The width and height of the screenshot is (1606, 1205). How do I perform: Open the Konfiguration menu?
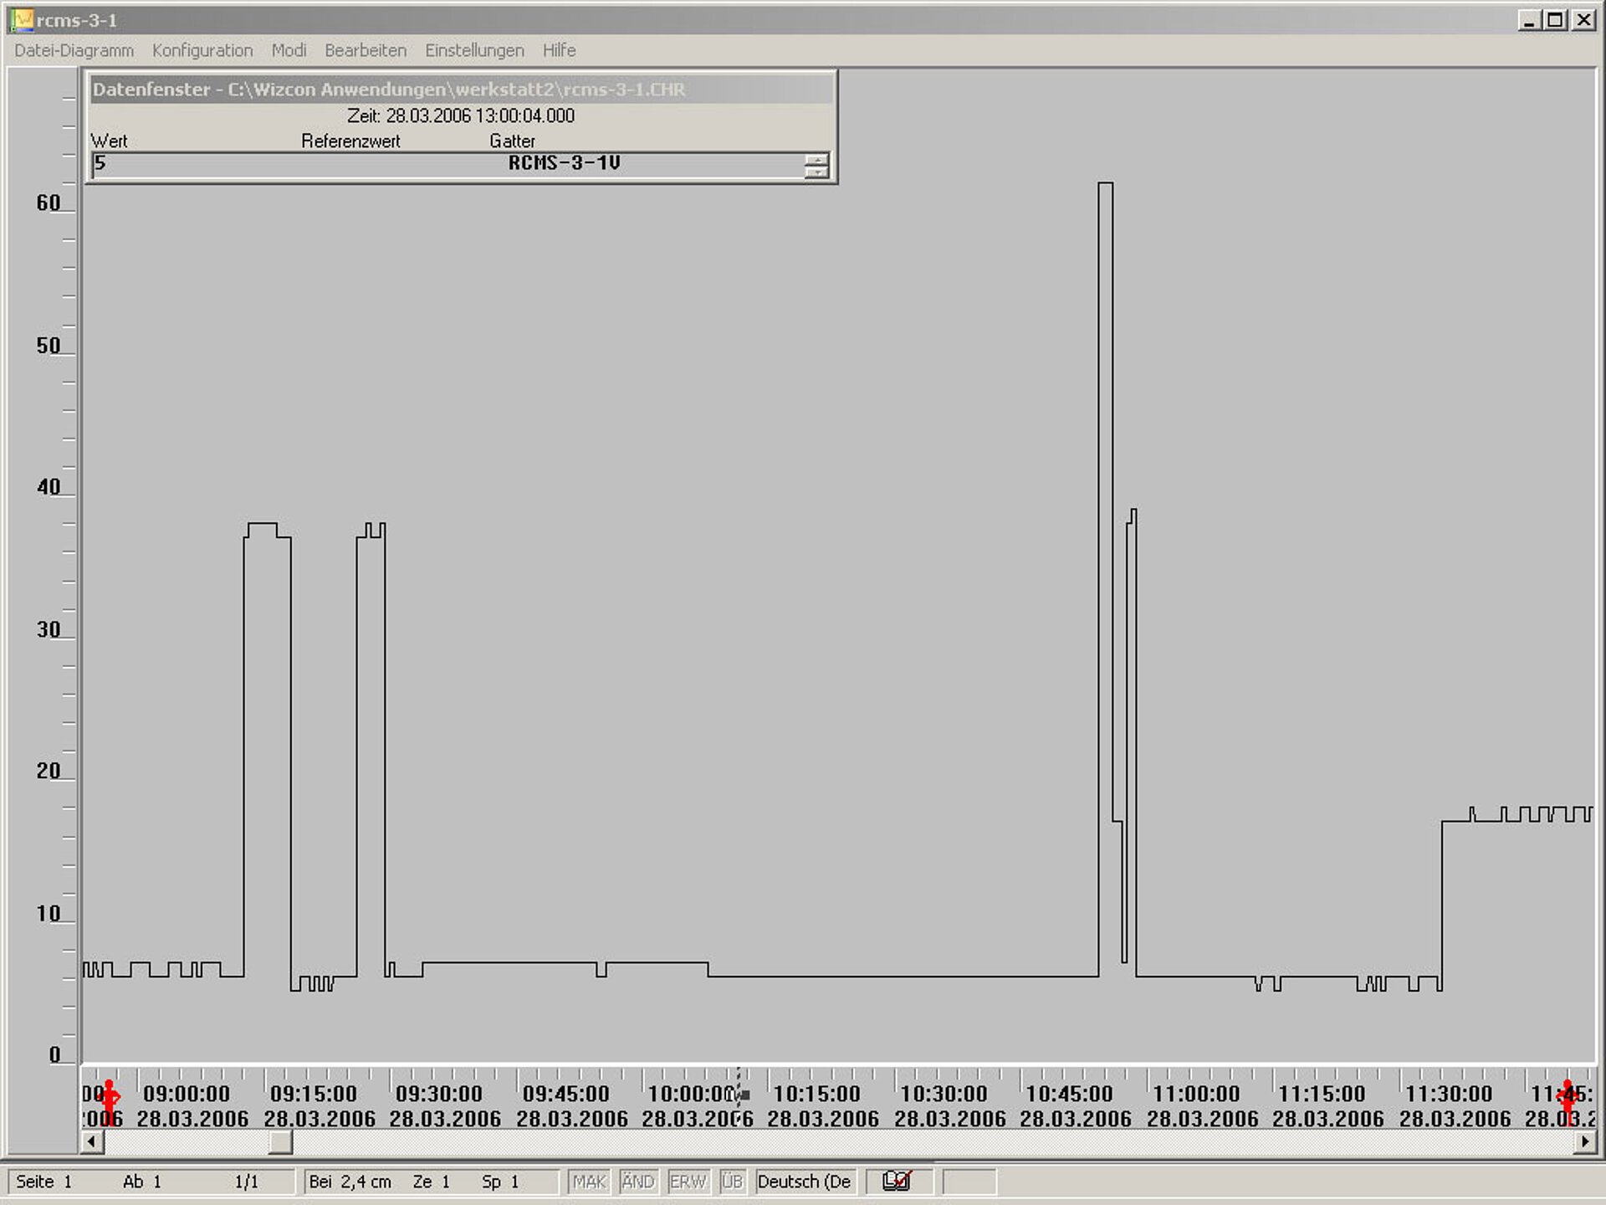202,50
